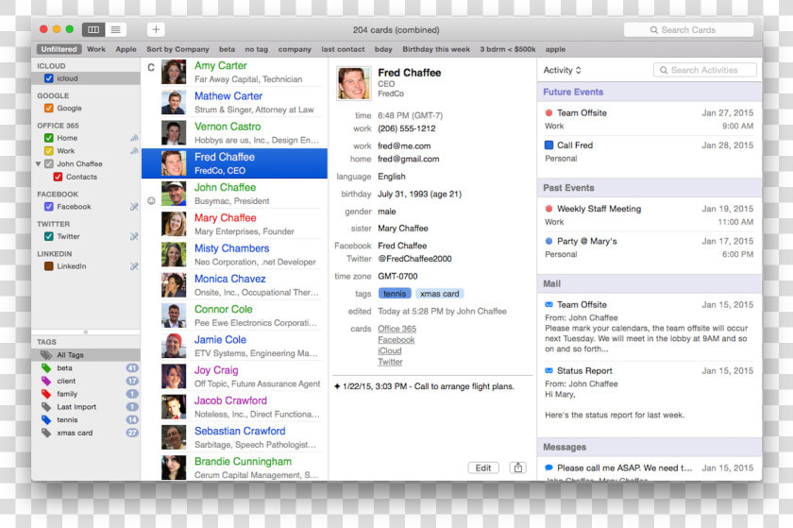Click blue dot for Party @ Mary's
The width and height of the screenshot is (793, 528).
click(548, 241)
